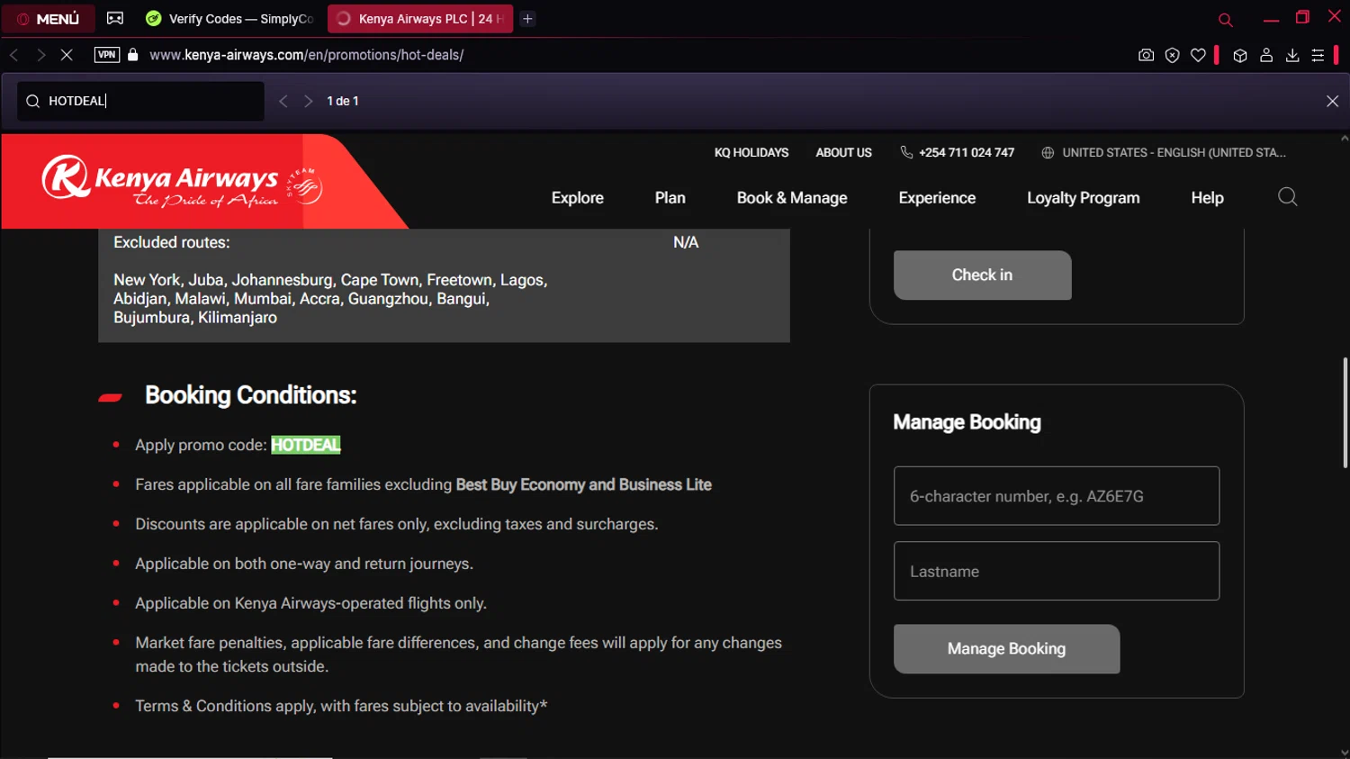1350x759 pixels.
Task: Click the Booking Conditions heading
Action: coord(251,395)
